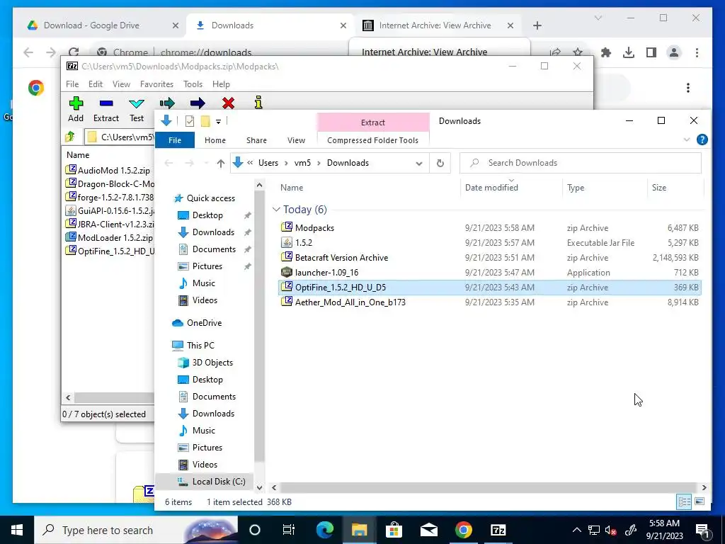Click the 7-Zip Extract toolbar button
The height and width of the screenshot is (544, 725).
click(x=106, y=110)
